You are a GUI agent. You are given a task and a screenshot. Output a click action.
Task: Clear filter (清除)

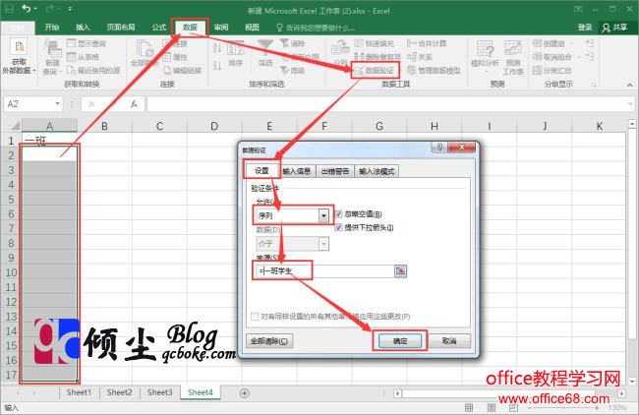(x=293, y=43)
